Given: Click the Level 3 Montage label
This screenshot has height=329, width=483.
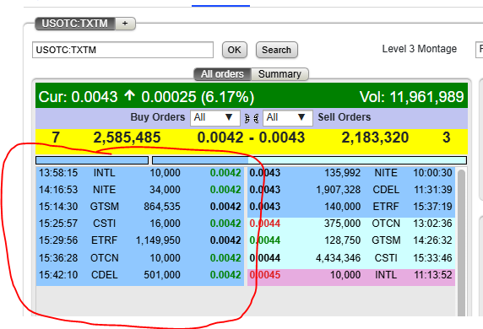Looking at the screenshot, I should click(x=419, y=49).
